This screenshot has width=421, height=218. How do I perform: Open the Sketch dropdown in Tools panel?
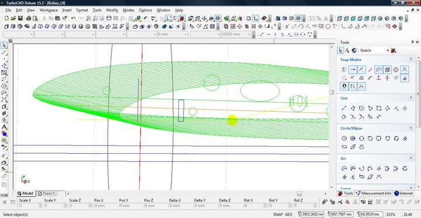374,50
